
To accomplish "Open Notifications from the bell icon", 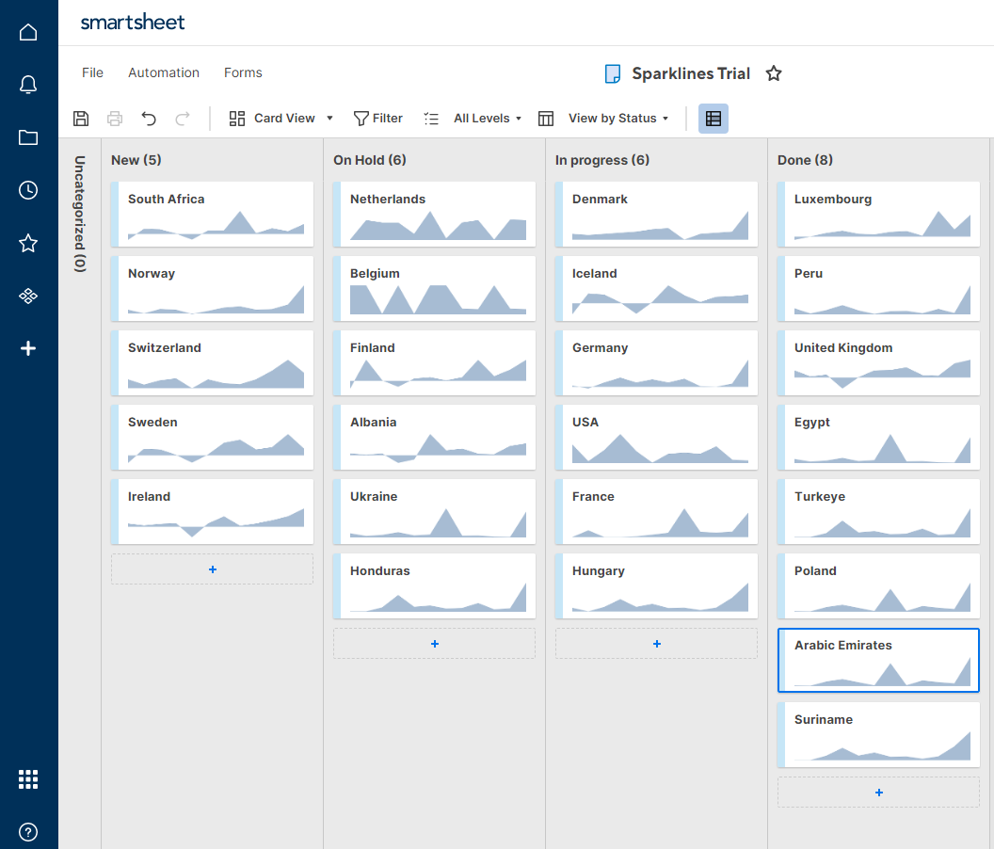I will pos(27,84).
